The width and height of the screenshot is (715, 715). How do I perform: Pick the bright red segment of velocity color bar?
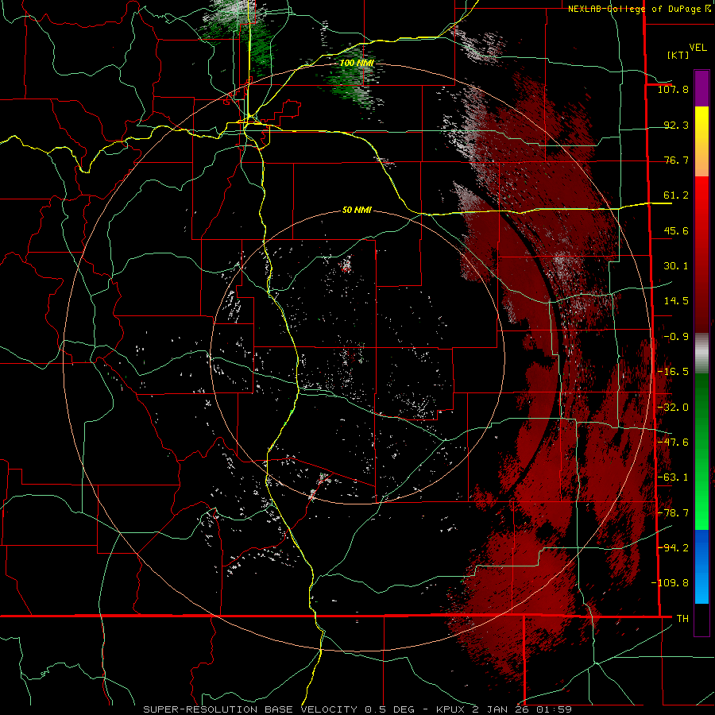pyautogui.click(x=701, y=255)
